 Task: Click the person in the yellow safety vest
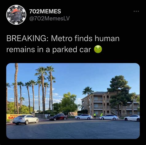[x=95, y=116]
